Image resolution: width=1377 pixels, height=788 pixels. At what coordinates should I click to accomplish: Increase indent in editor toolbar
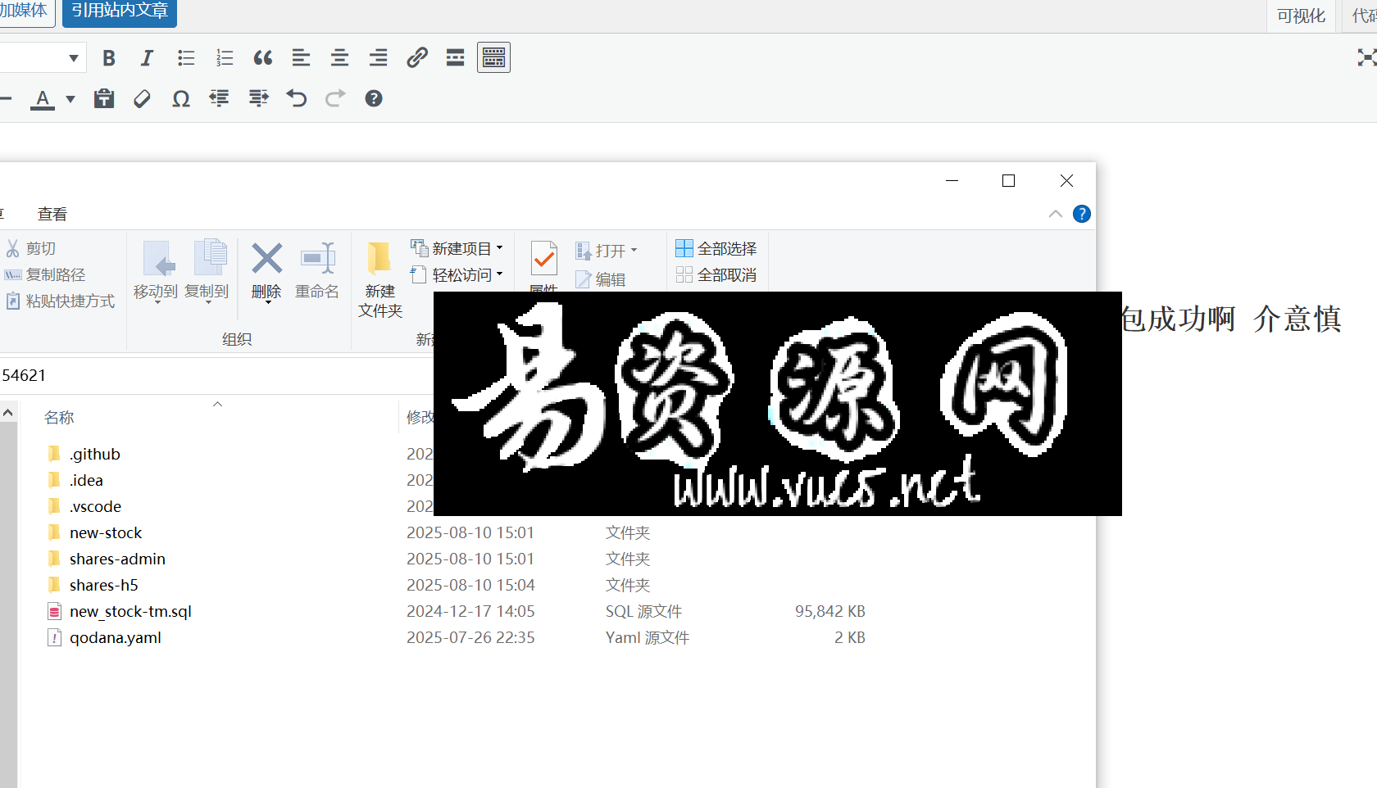click(x=258, y=99)
